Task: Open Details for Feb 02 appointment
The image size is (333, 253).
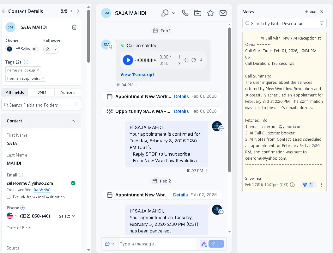Action: coord(180,195)
